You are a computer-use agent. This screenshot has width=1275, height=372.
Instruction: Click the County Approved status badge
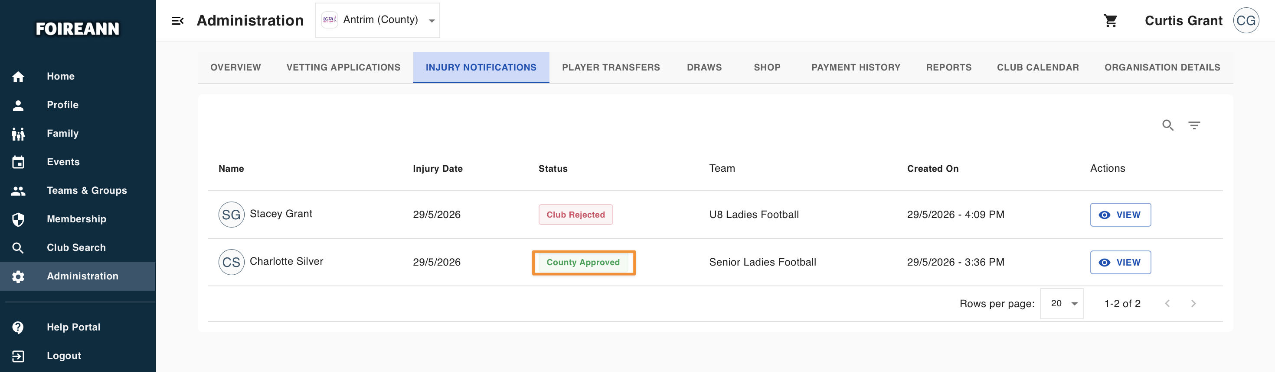pyautogui.click(x=582, y=263)
